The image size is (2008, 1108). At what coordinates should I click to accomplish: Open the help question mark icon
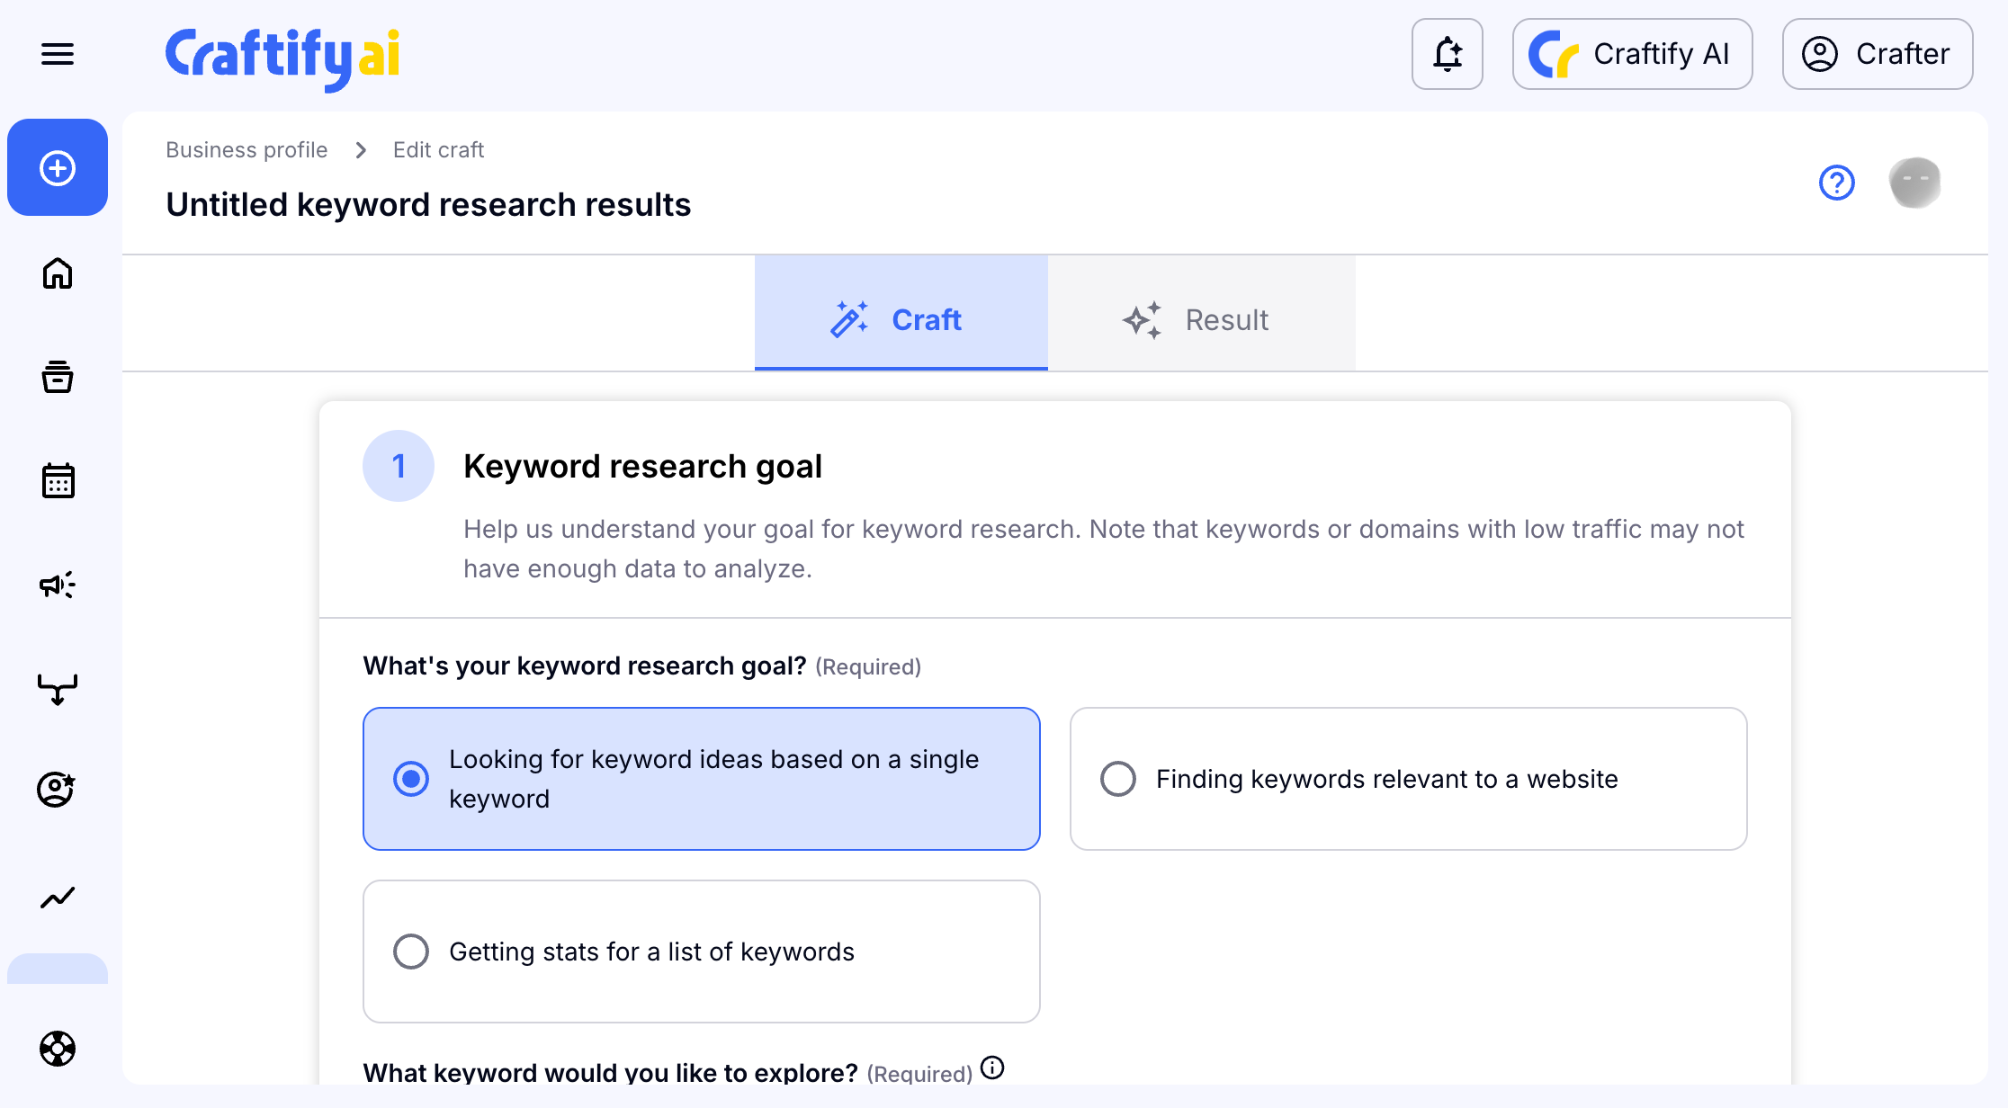(1836, 183)
